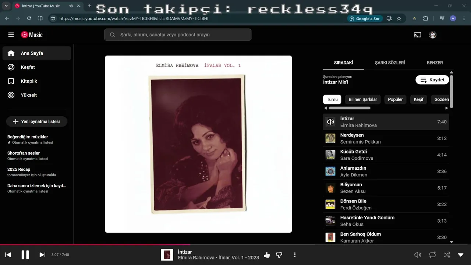The height and width of the screenshot is (265, 471).
Task: Click the player bar song thumbnail
Action: coord(167,255)
